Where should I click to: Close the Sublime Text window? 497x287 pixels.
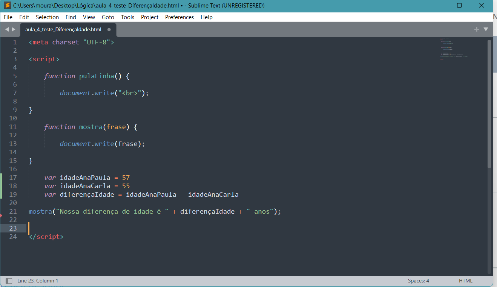pos(482,6)
